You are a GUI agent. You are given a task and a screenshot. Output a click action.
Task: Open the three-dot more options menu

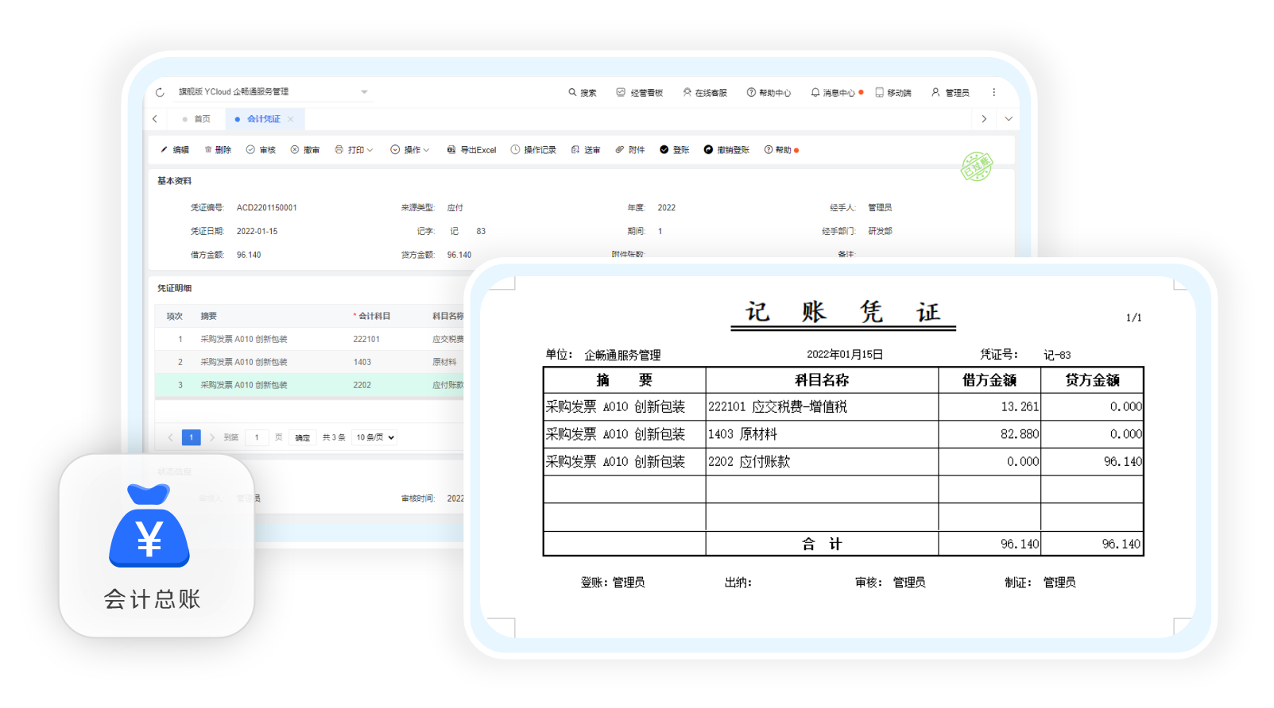pos(993,92)
